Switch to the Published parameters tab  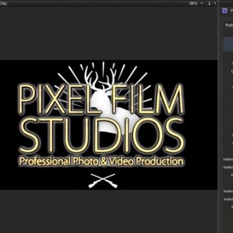point(229,25)
